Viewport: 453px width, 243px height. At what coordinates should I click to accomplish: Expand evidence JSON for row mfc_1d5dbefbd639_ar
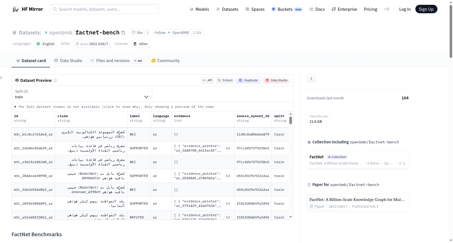(x=228, y=148)
